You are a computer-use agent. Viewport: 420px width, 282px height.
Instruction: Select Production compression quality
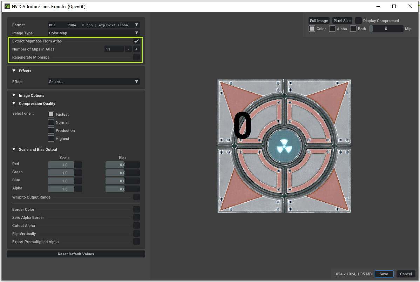[51, 130]
